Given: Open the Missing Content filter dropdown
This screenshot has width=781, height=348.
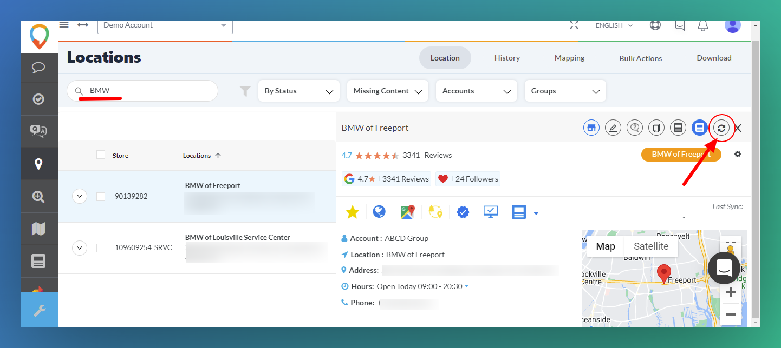Looking at the screenshot, I should pos(388,91).
